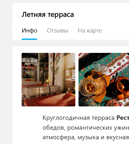Click the TV screen in terrace photo

click(30, 58)
